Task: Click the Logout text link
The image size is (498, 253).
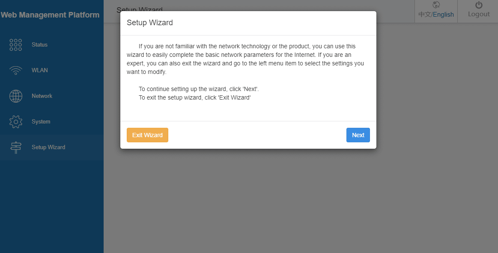Action: (479, 14)
